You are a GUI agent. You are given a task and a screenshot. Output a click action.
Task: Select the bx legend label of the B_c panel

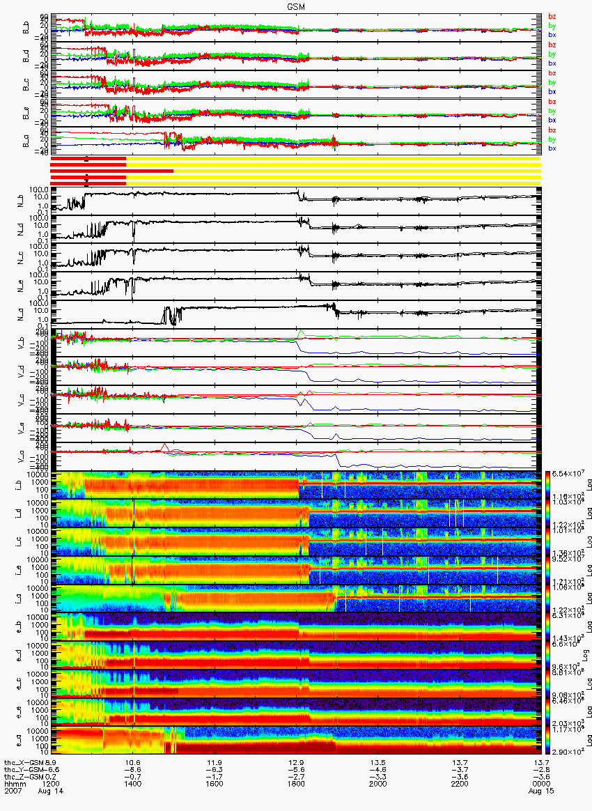click(552, 91)
